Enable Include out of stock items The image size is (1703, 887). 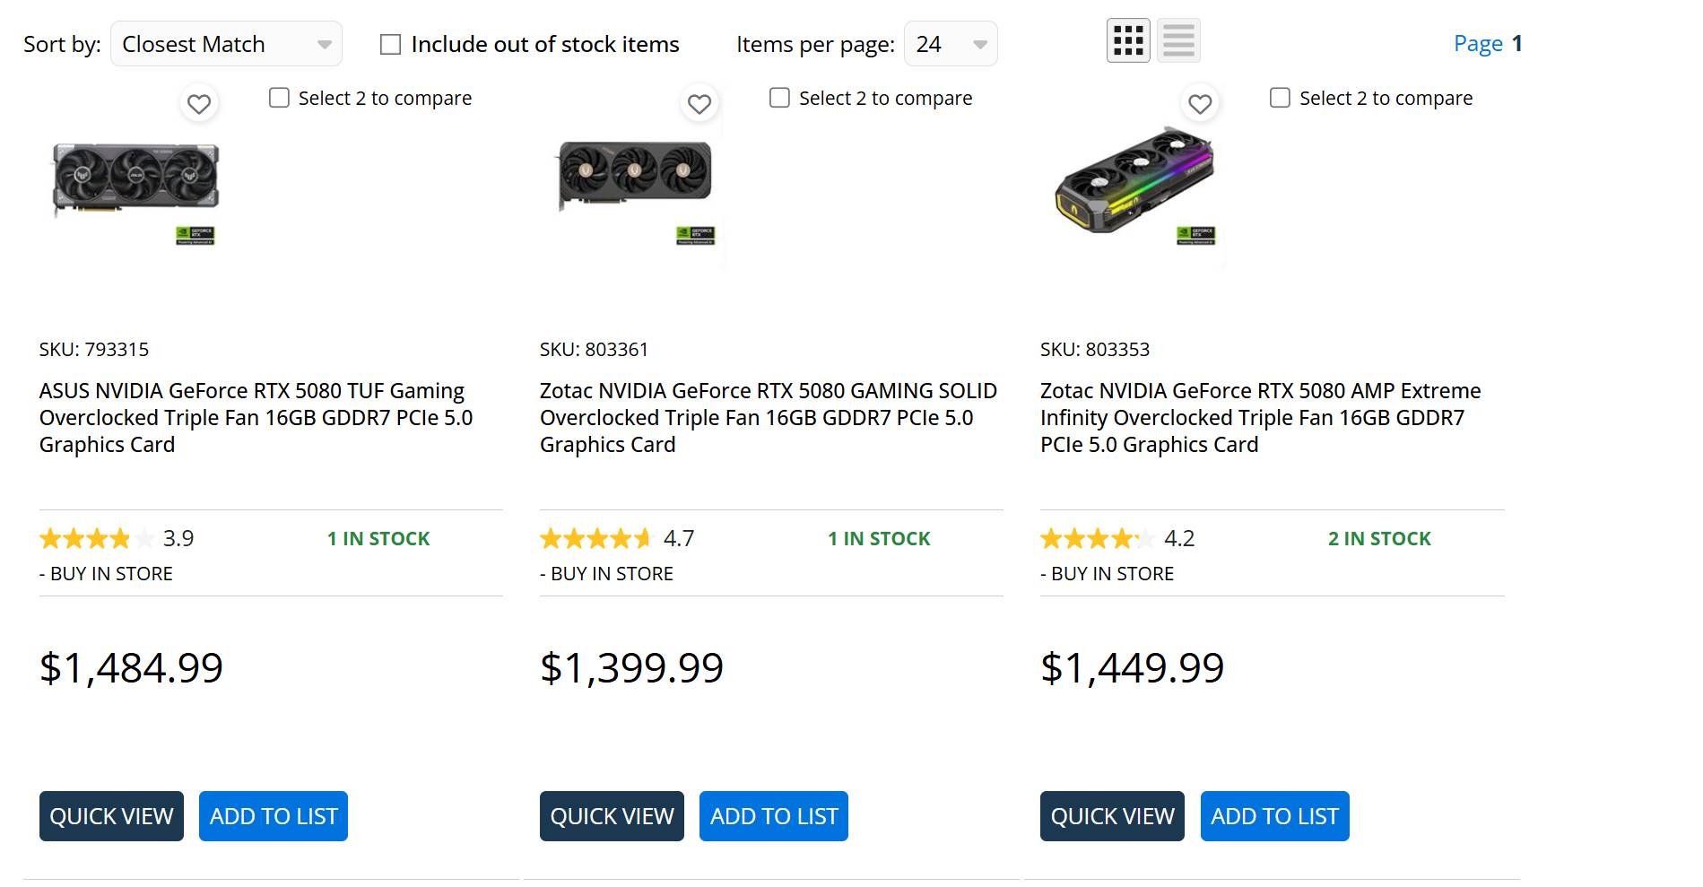390,45
